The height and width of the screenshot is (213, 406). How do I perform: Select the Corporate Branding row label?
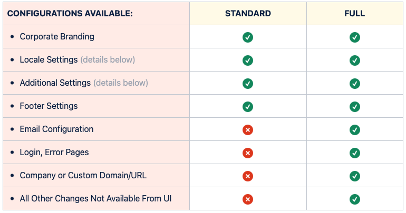click(57, 37)
